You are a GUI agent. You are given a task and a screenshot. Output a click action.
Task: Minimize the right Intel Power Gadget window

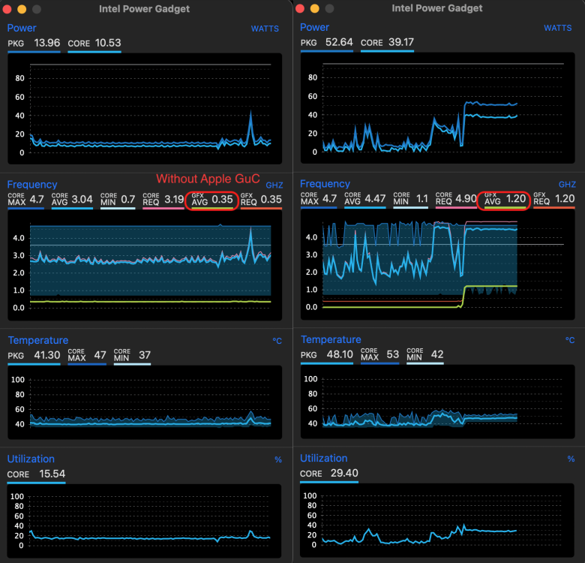(x=315, y=8)
